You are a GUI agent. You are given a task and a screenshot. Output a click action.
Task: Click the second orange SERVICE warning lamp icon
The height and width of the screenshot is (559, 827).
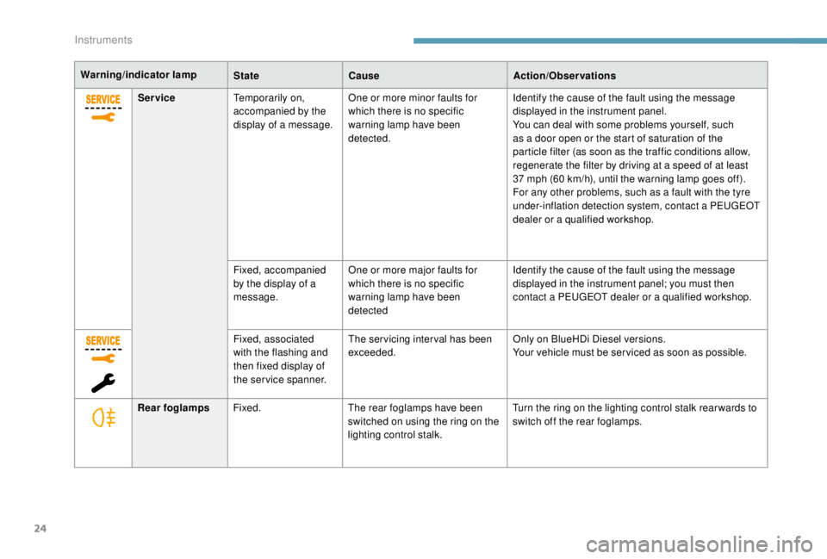(x=103, y=349)
